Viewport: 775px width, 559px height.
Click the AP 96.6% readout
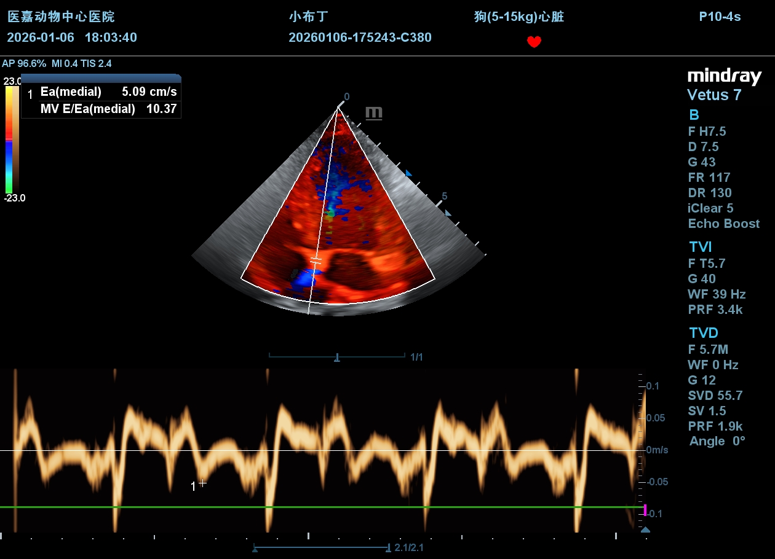point(24,63)
